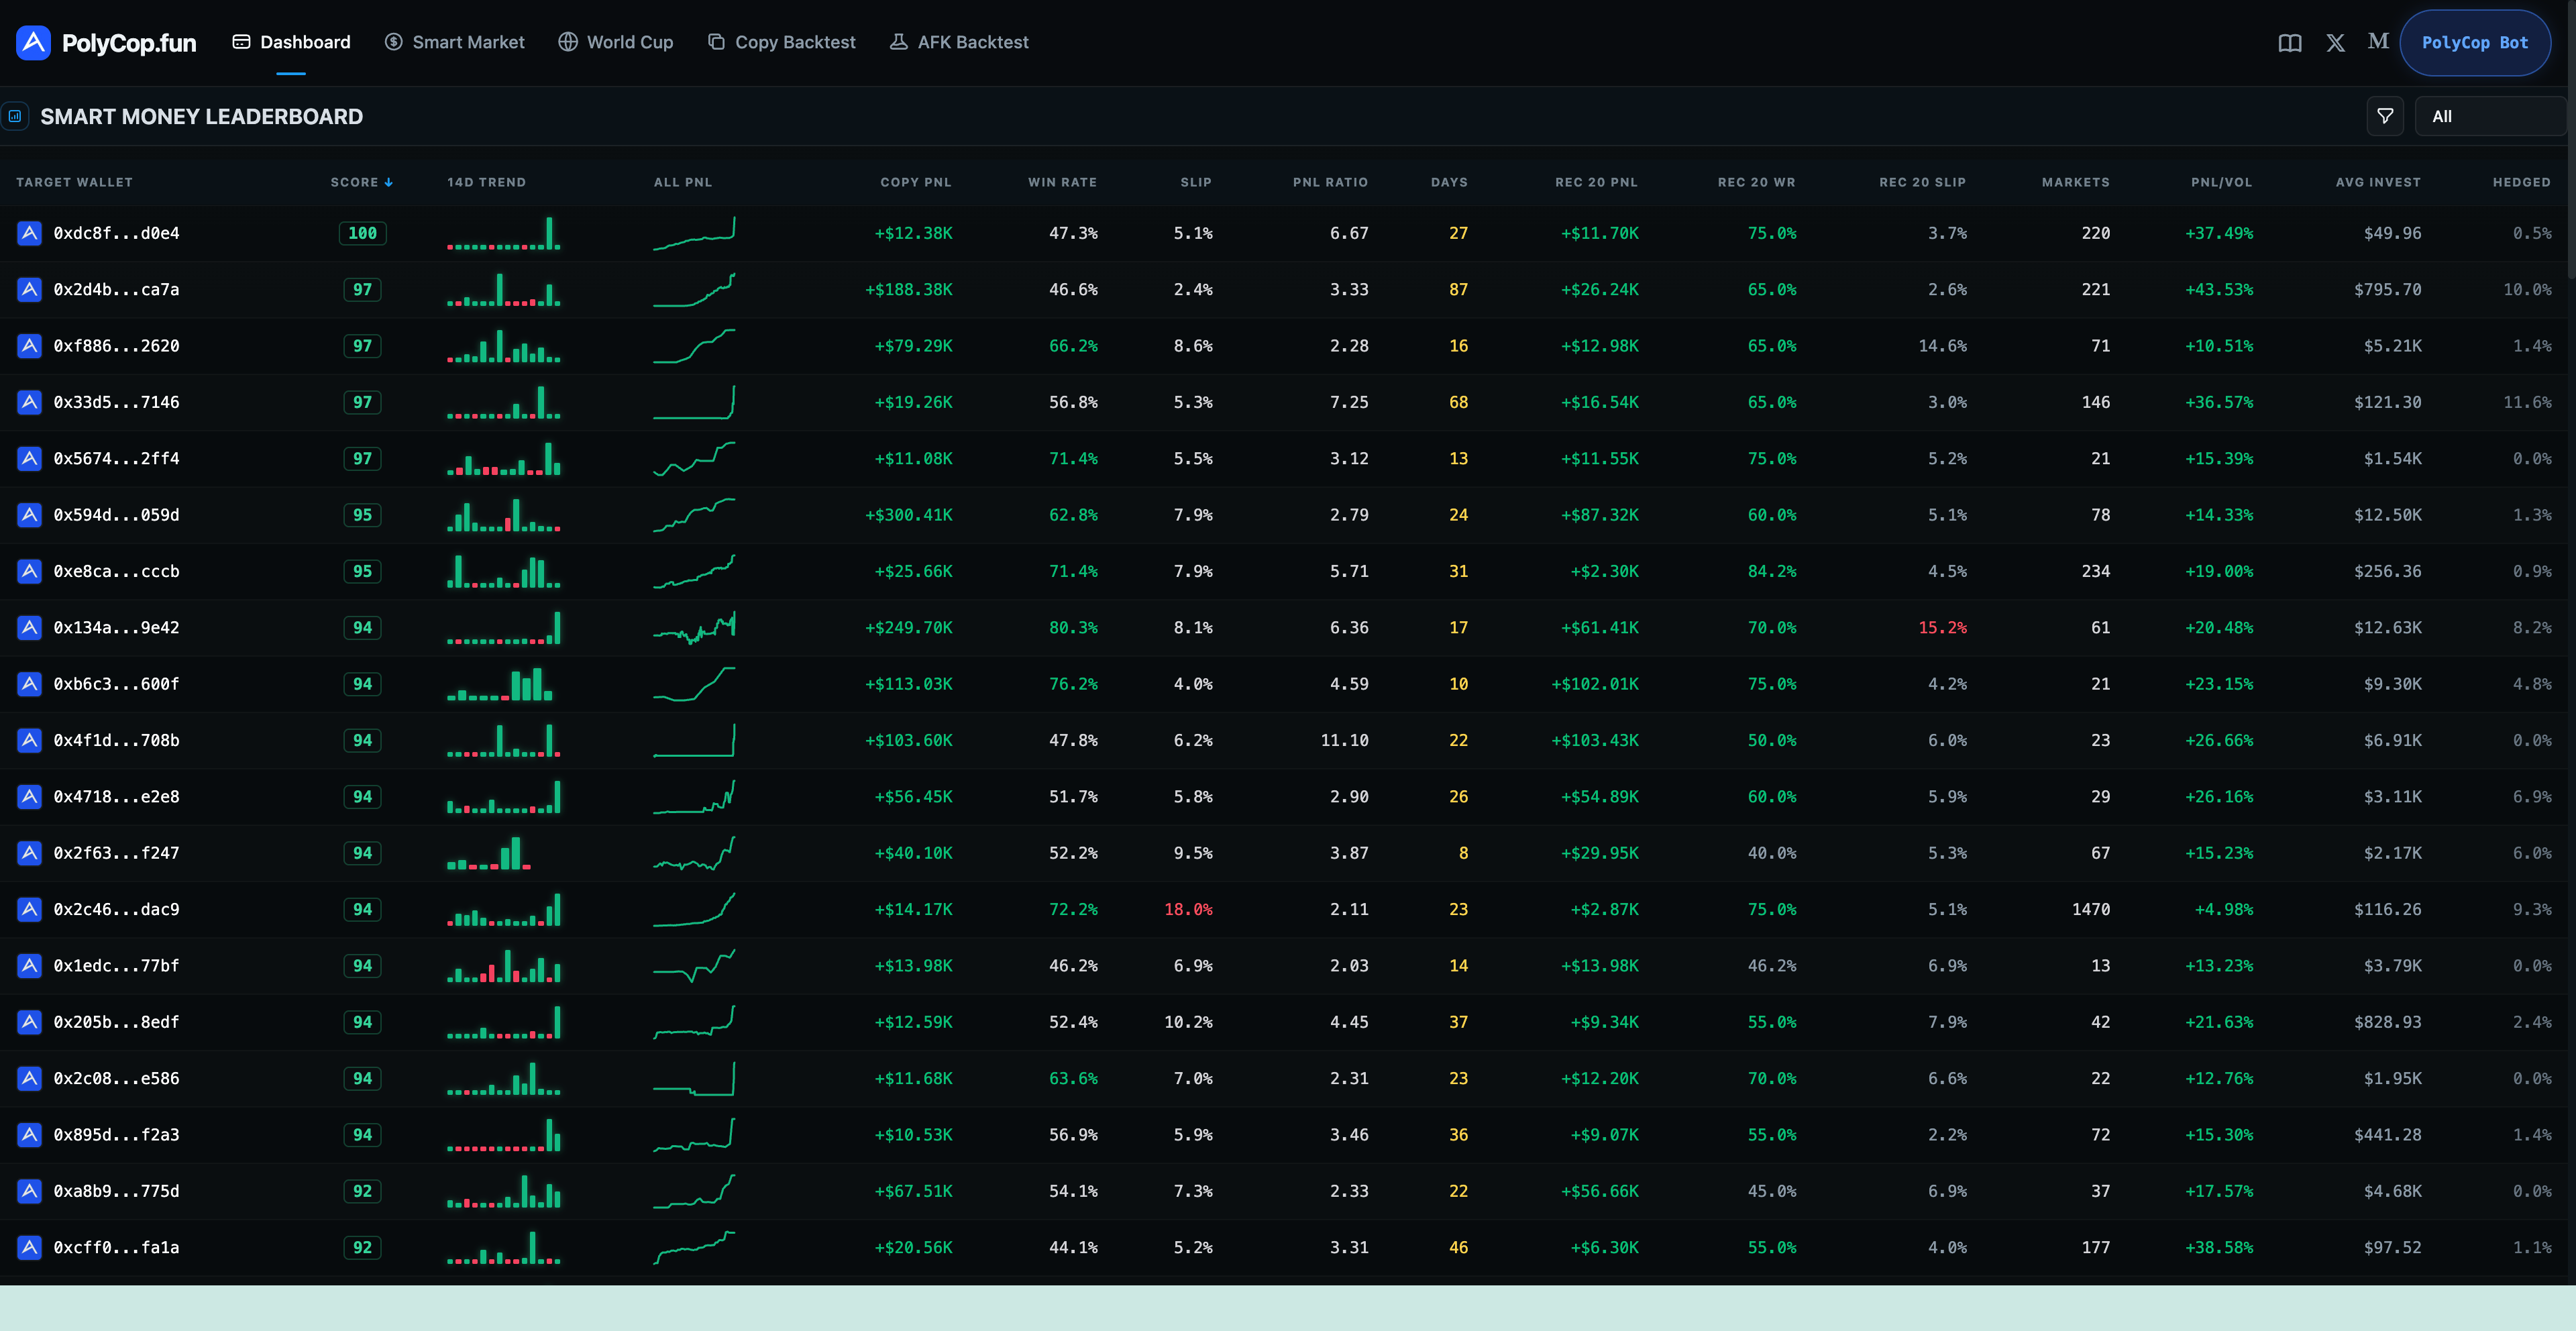Screen dimensions: 2576x1331
Task: Click wallet avatar icon for 0x33d5...7146
Action: [30, 402]
